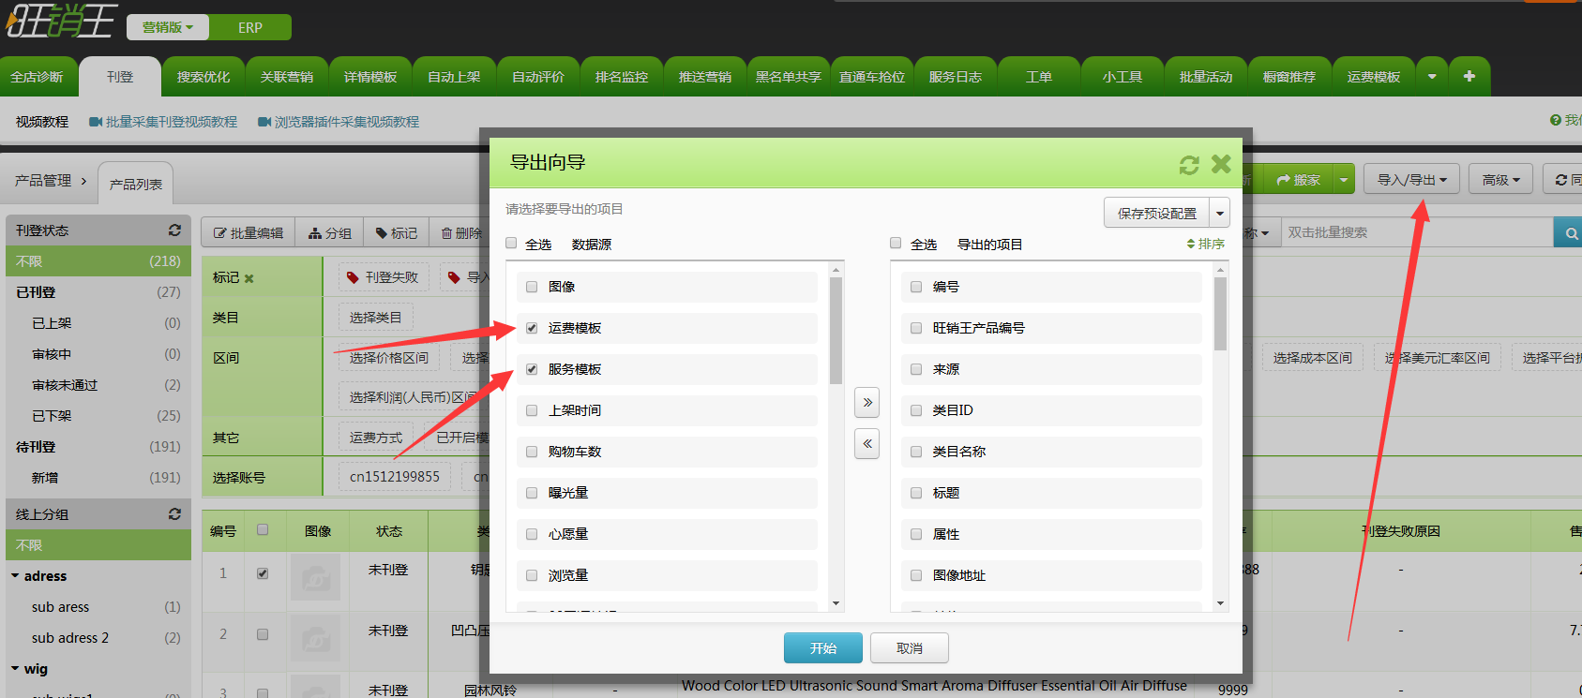This screenshot has height=698, width=1582.
Task: Switch to the 自动上架 tab
Action: (454, 77)
